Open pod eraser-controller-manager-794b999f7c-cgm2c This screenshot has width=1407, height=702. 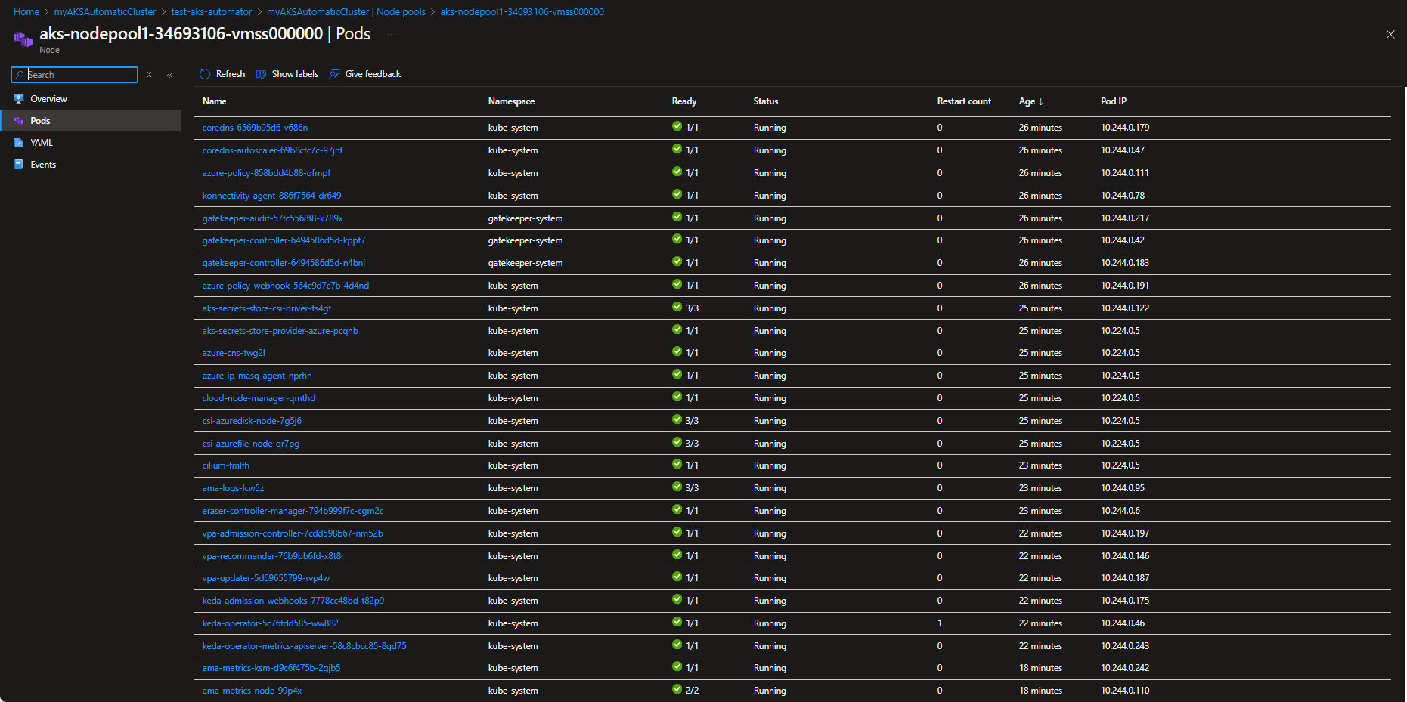tap(293, 511)
